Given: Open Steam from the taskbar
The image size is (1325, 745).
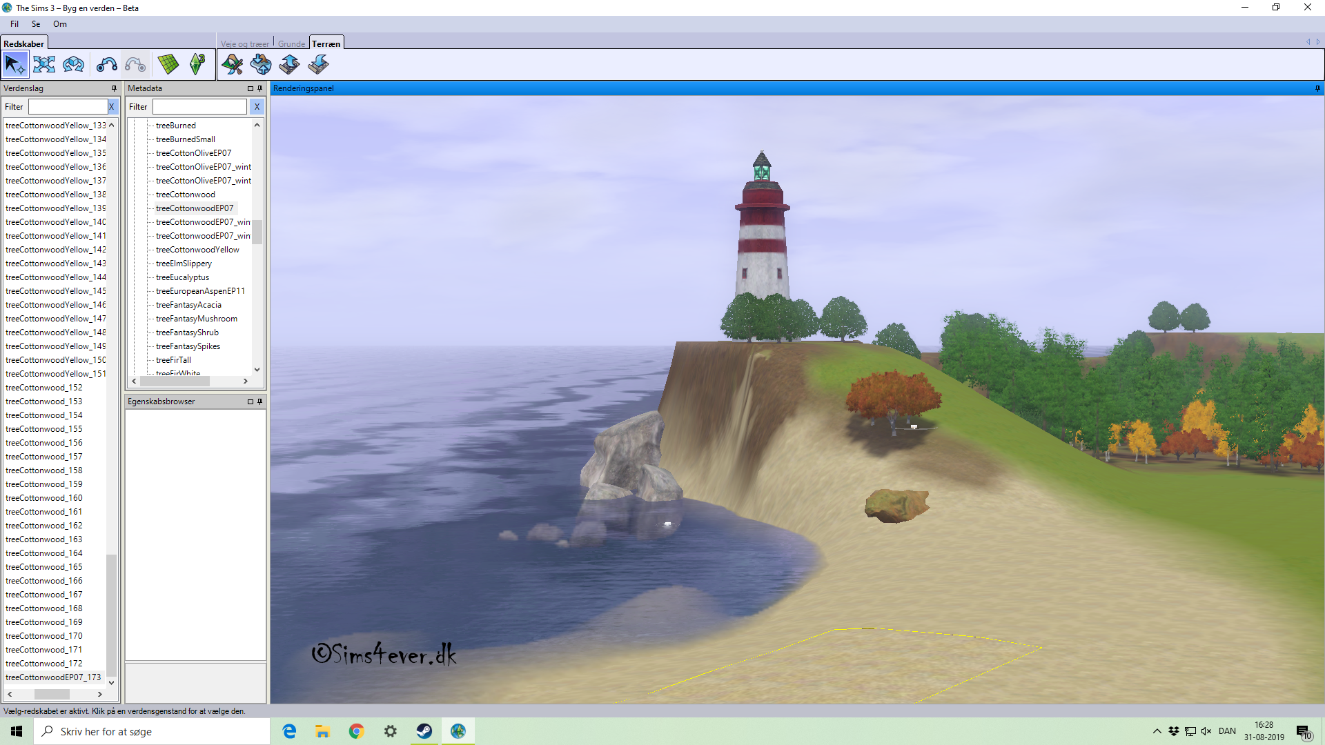Looking at the screenshot, I should (x=424, y=731).
